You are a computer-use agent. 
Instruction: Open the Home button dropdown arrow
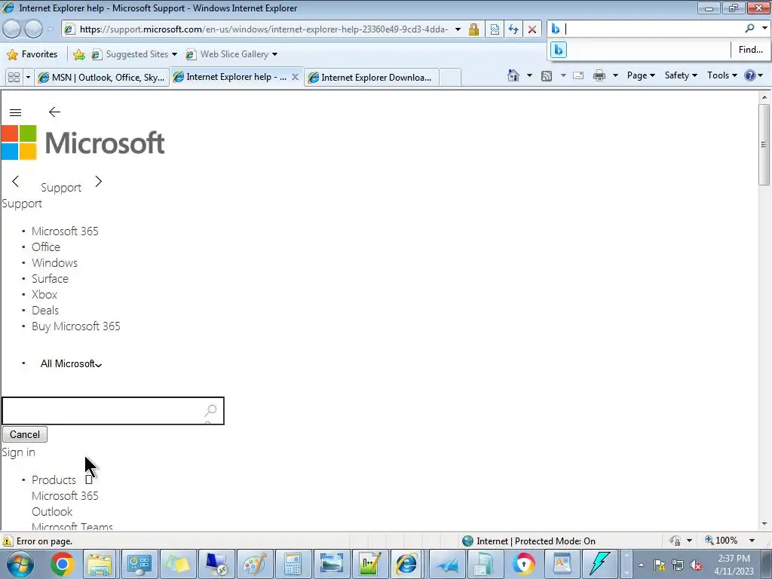coord(529,75)
